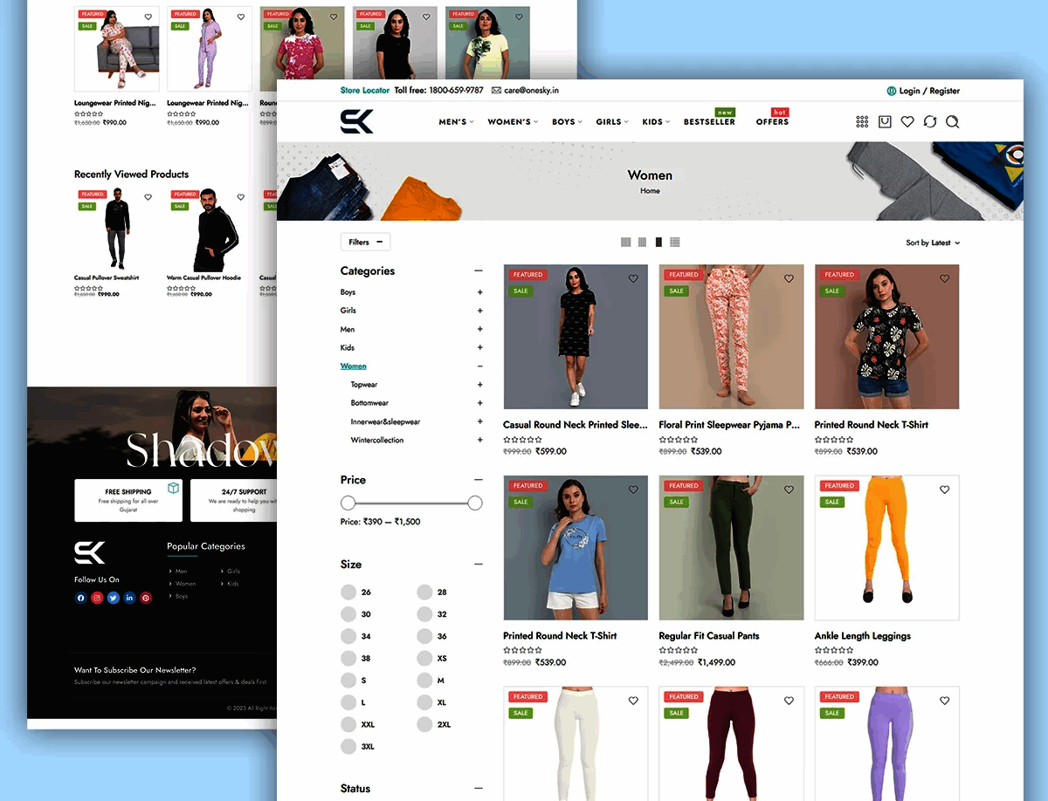Open Facebook icon in back page footer
This screenshot has width=1048, height=801.
tap(80, 598)
